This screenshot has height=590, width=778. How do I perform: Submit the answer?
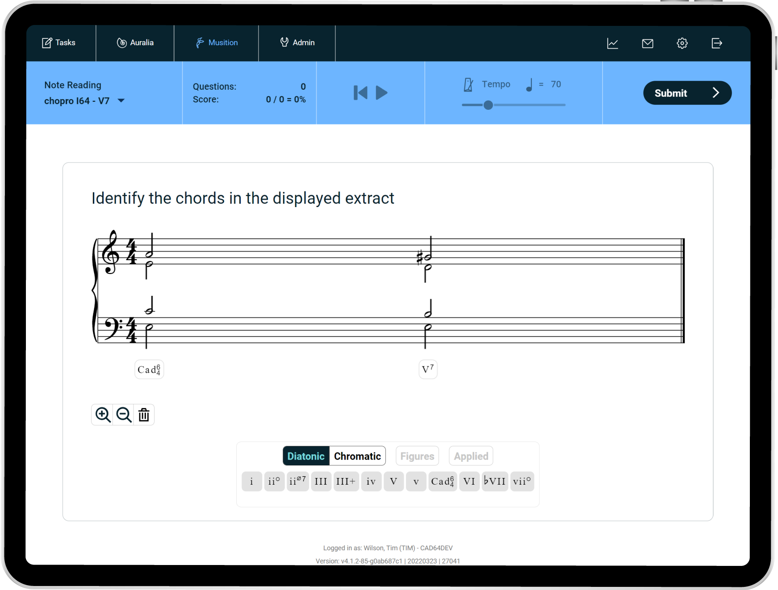[x=687, y=93]
